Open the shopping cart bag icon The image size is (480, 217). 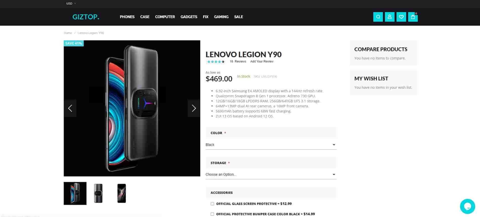pos(413,17)
